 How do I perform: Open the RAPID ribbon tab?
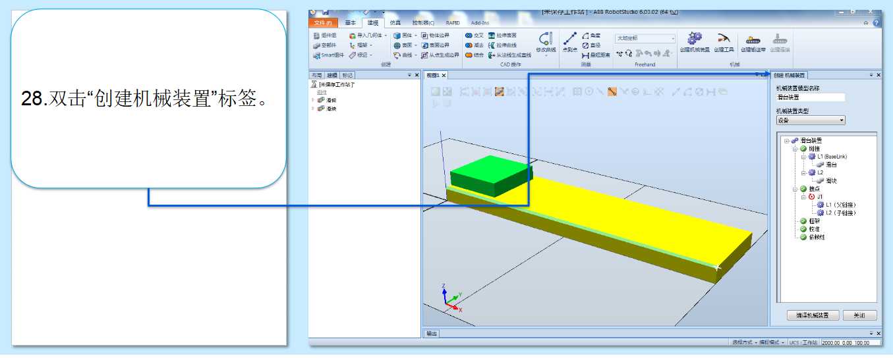click(453, 23)
